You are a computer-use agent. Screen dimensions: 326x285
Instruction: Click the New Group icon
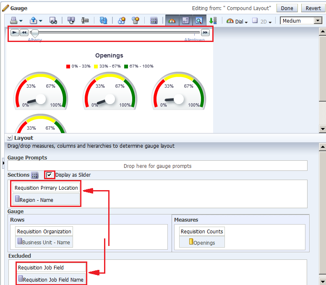[122, 21]
